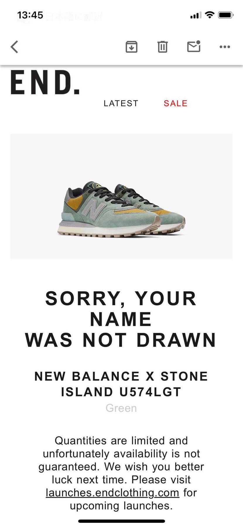Tap the 'Sorry, your name was not drawn' heading
The image size is (243, 528).
121,319
